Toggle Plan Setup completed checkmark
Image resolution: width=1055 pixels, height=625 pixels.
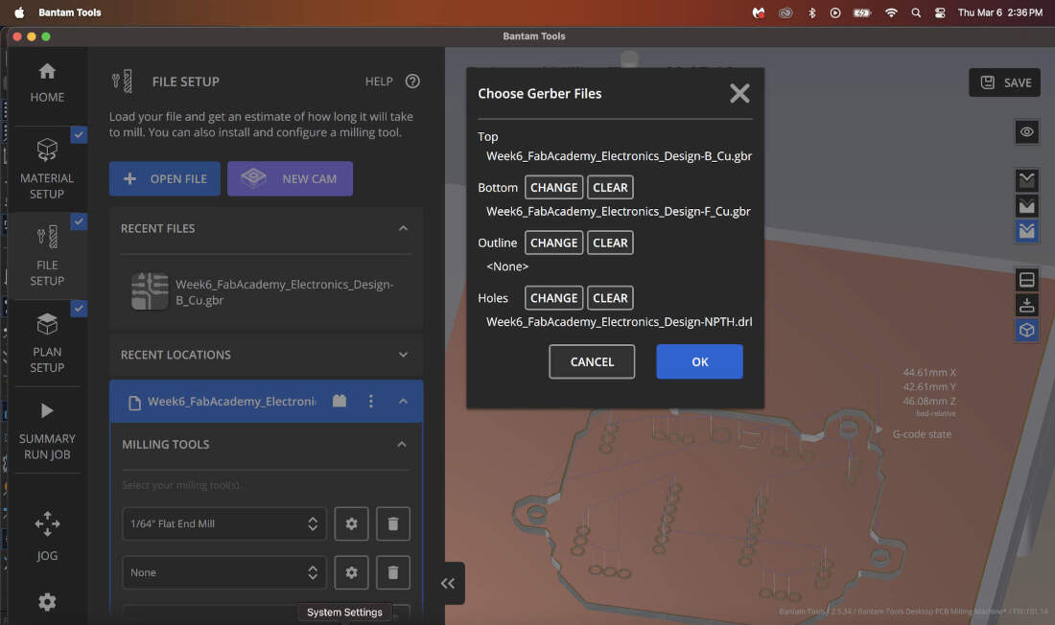pos(79,308)
